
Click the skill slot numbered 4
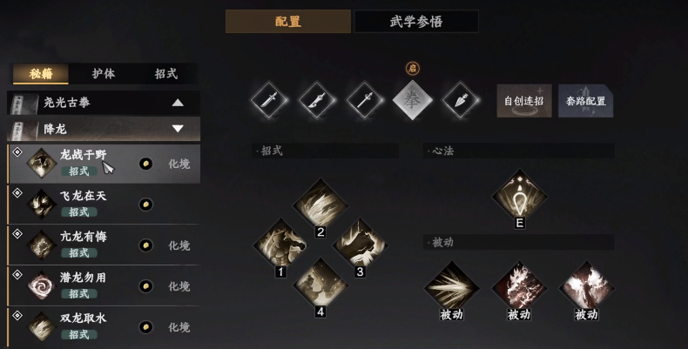(320, 285)
